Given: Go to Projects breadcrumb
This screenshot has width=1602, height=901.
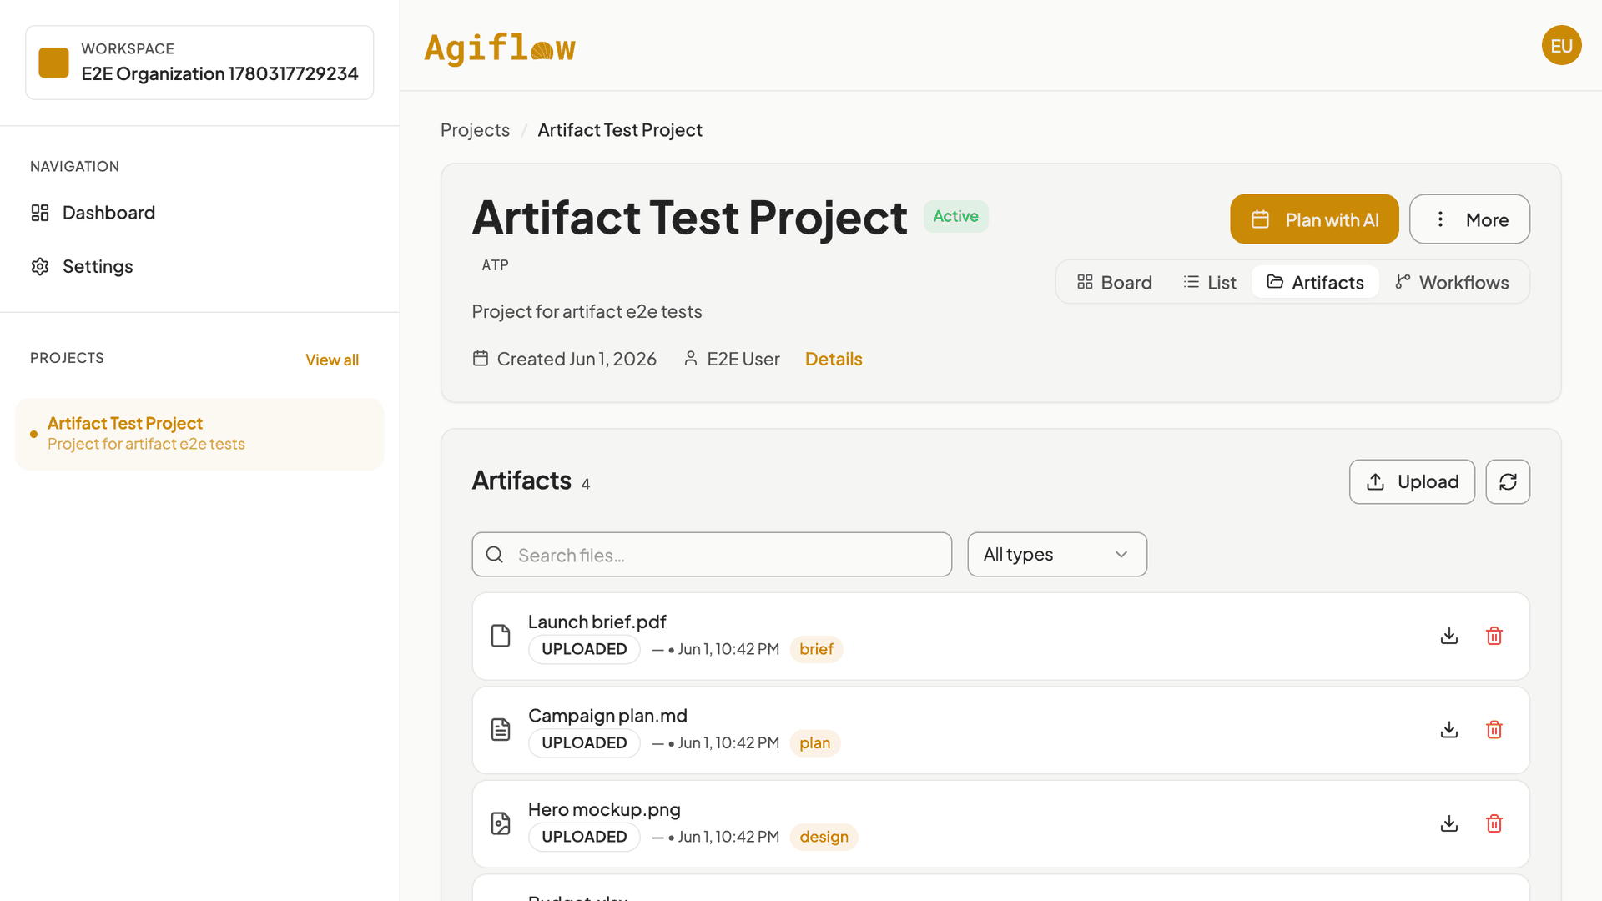Looking at the screenshot, I should pyautogui.click(x=475, y=130).
